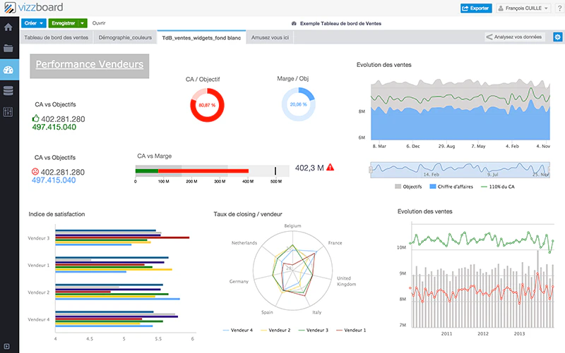Click right handle of chart range navigator
Image resolution: width=565 pixels, height=353 pixels.
tap(549, 170)
